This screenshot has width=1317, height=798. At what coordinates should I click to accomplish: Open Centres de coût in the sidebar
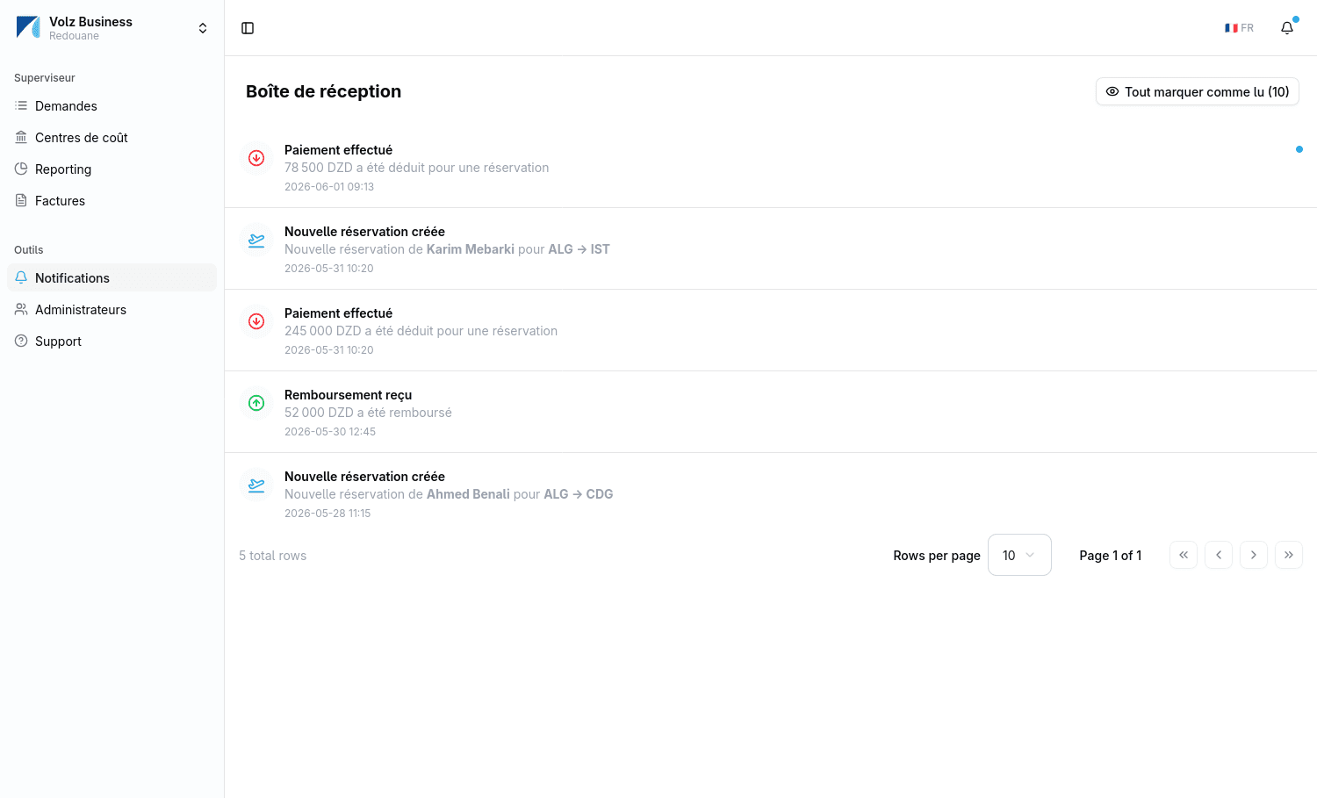pos(112,137)
